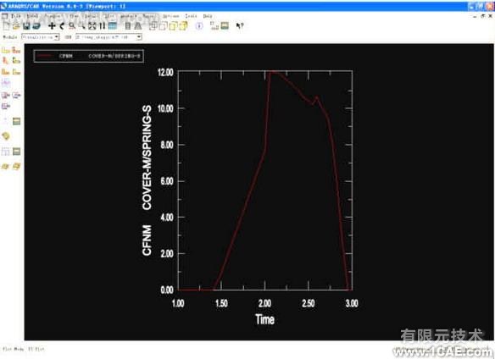Open the Help menu
Screen dimensions: 495x359
coord(208,16)
